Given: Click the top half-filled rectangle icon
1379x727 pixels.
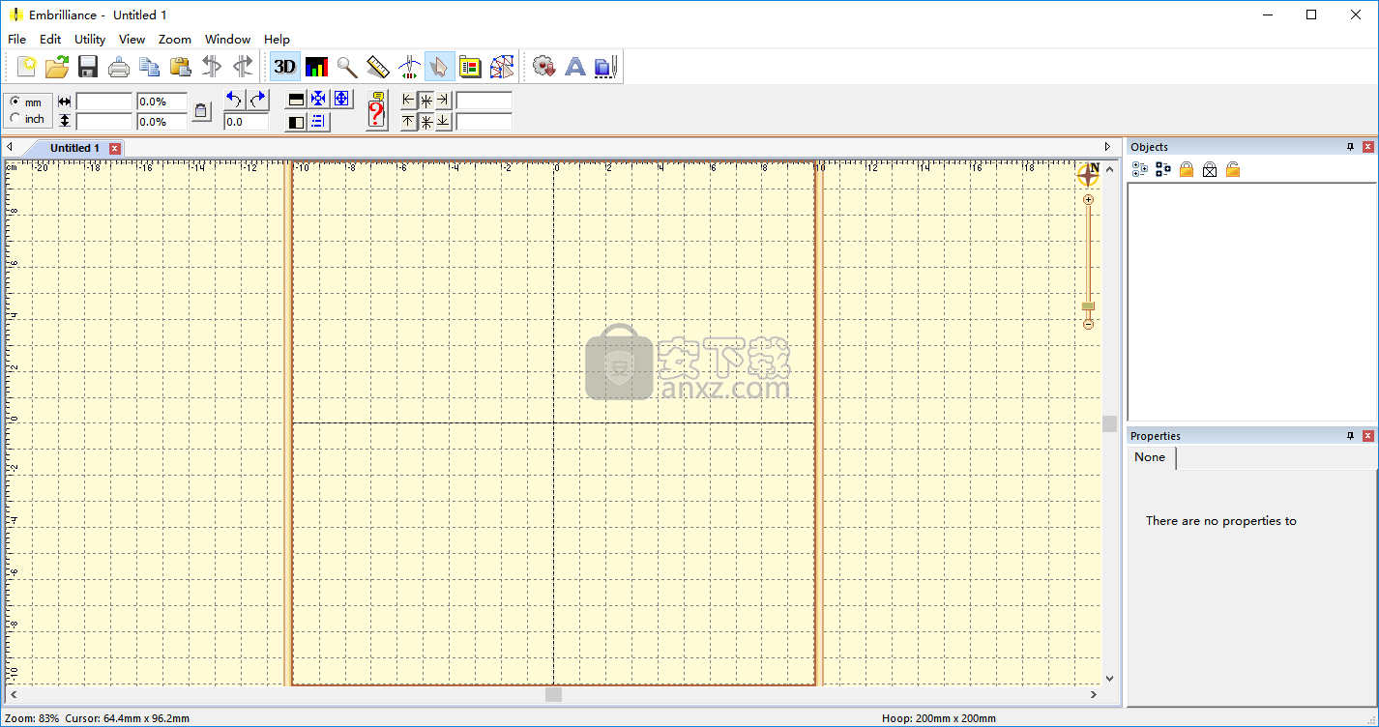Looking at the screenshot, I should (x=297, y=100).
